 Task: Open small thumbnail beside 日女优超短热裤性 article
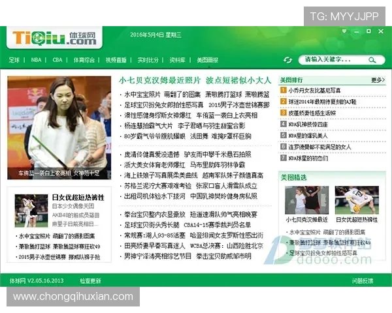coord(31,211)
